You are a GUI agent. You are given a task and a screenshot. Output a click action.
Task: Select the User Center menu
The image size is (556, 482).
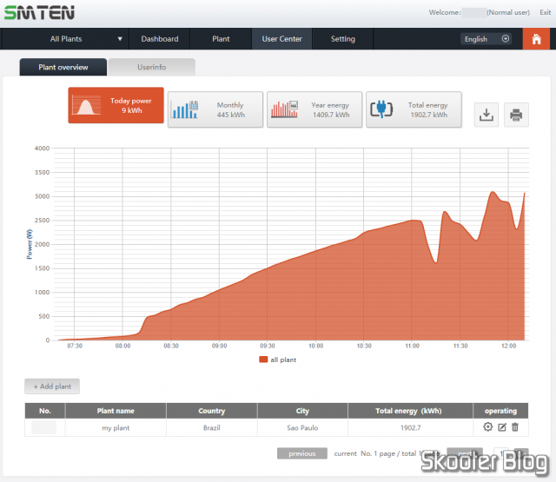281,39
